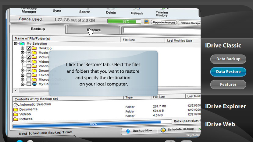Click the 86% space used bar
This screenshot has height=142, width=253.
coord(124,21)
